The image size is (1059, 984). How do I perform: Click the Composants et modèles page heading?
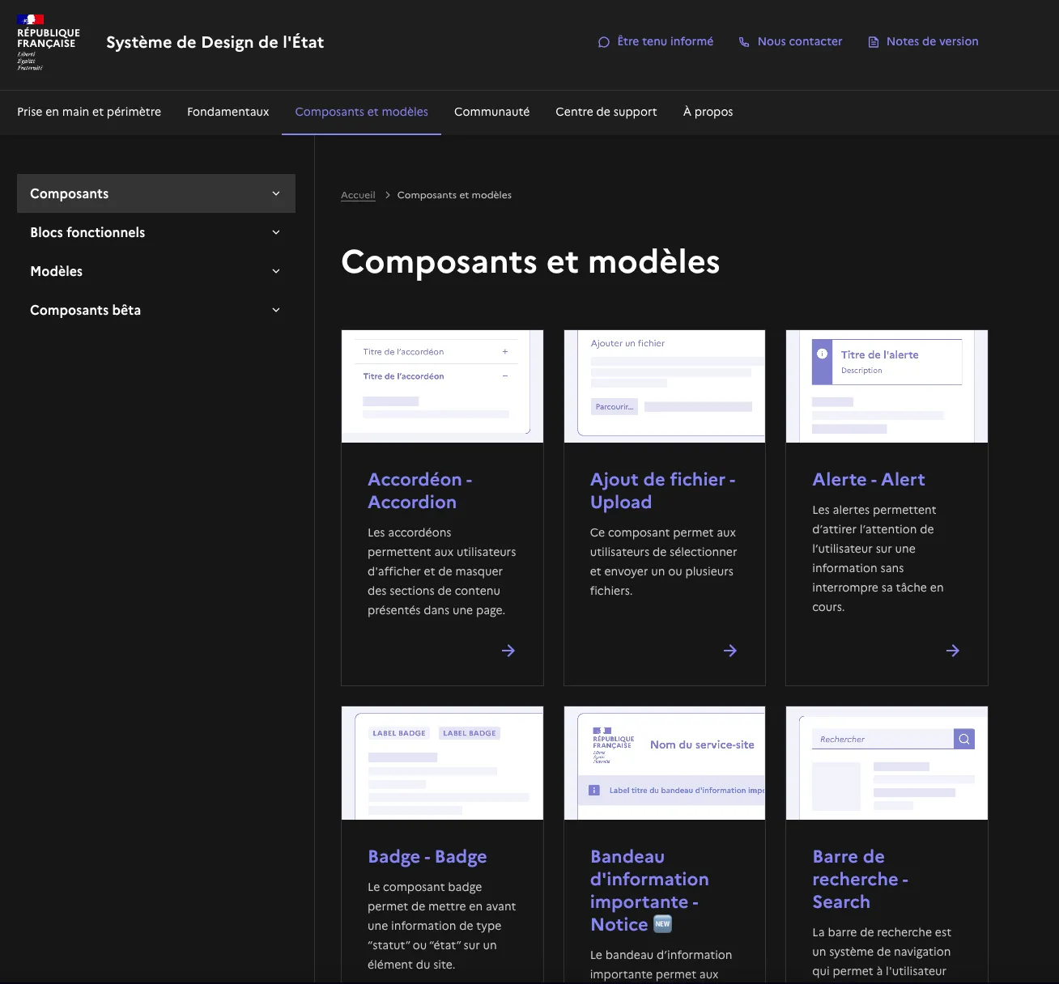click(530, 262)
